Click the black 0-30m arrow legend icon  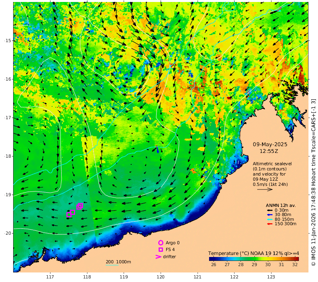tap(270, 210)
